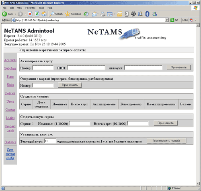Focus the Всего карт (10-1000) input field
201x191 pixels.
138,123
